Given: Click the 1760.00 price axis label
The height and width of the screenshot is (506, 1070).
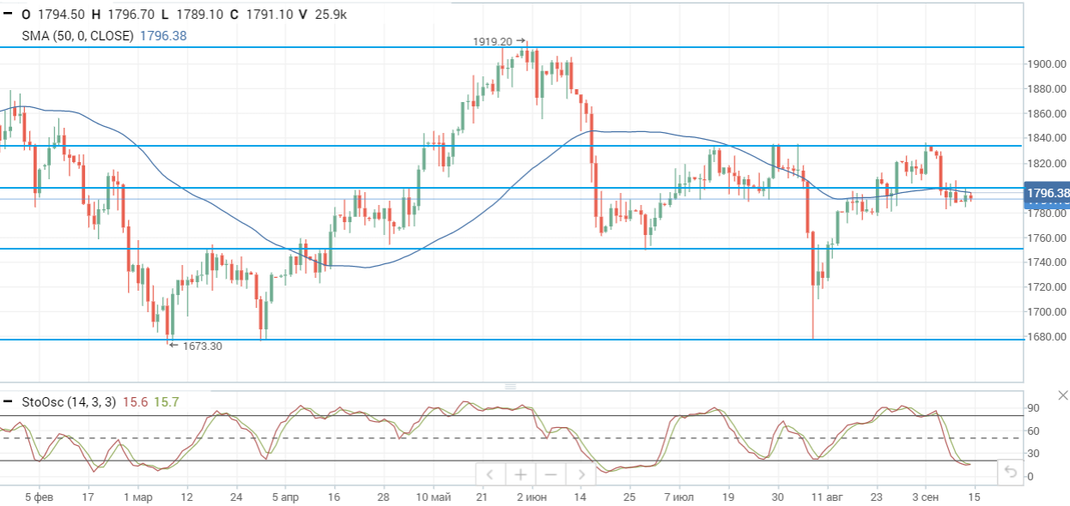Looking at the screenshot, I should (1047, 238).
